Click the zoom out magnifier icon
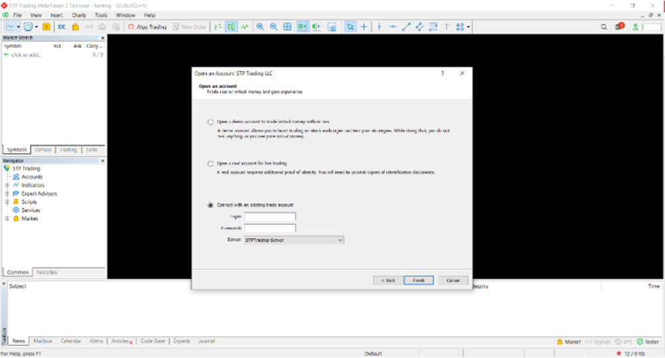Viewport: 665px width, 358px height. click(273, 27)
